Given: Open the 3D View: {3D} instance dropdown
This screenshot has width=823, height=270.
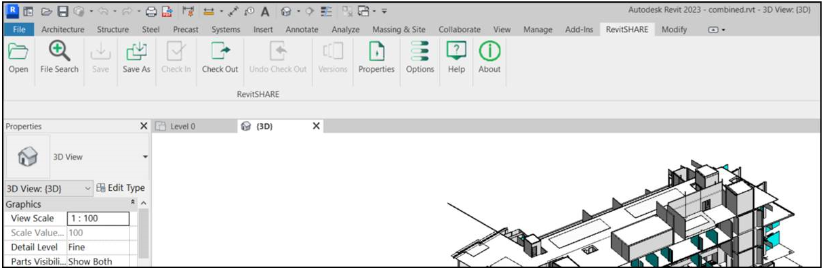Looking at the screenshot, I should [x=48, y=188].
